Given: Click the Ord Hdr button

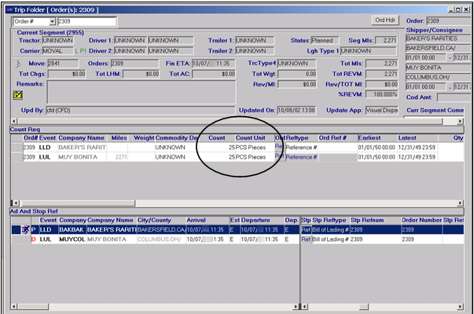Looking at the screenshot, I should pyautogui.click(x=384, y=20).
